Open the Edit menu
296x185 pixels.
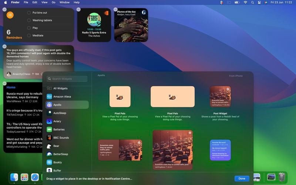click(35, 3)
